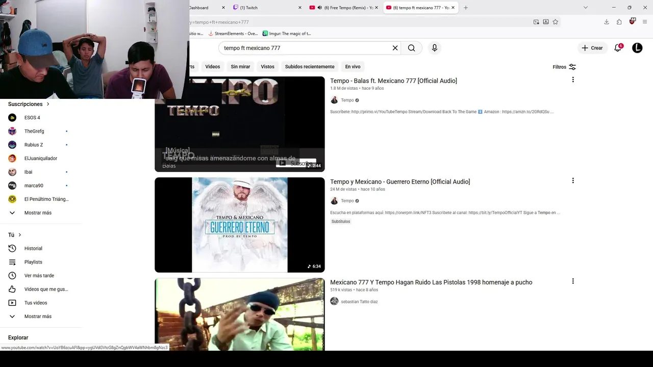Expand the Tú section chevron
653x367 pixels.
pos(20,235)
